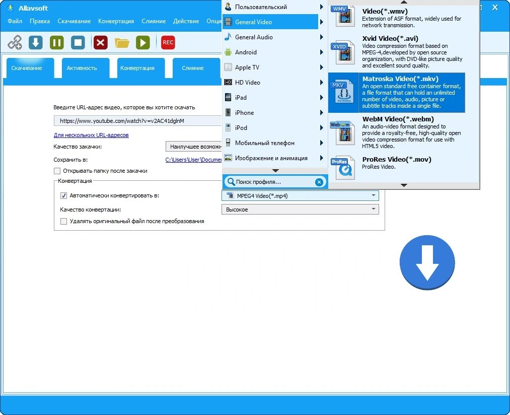Viewport: 510px width, 415px height.
Task: Click the stop square toolbar button
Action: click(78, 42)
